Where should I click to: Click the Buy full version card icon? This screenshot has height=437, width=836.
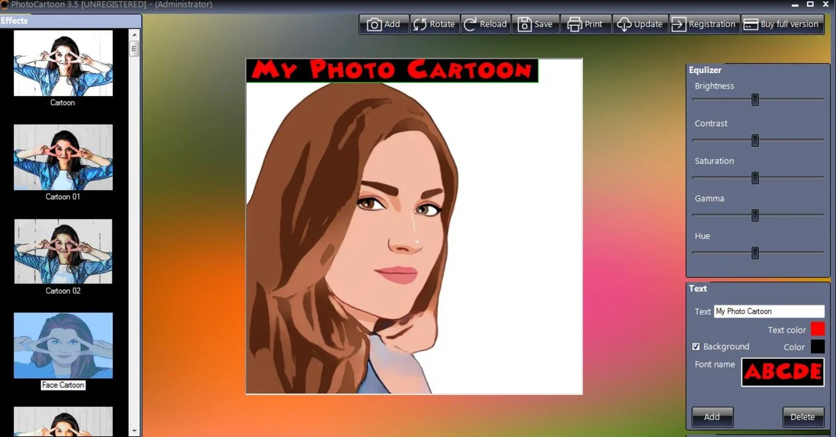751,25
